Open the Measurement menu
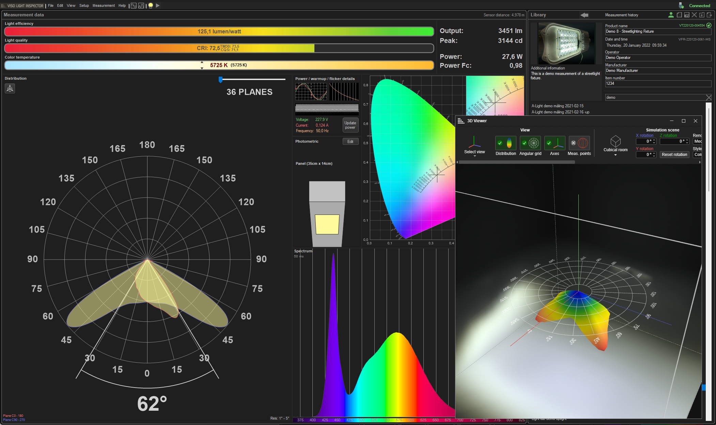Screen dimensions: 716x425 tap(104, 5)
